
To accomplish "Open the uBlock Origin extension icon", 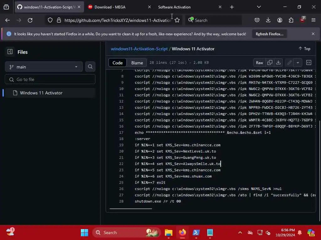I will tap(303, 20).
